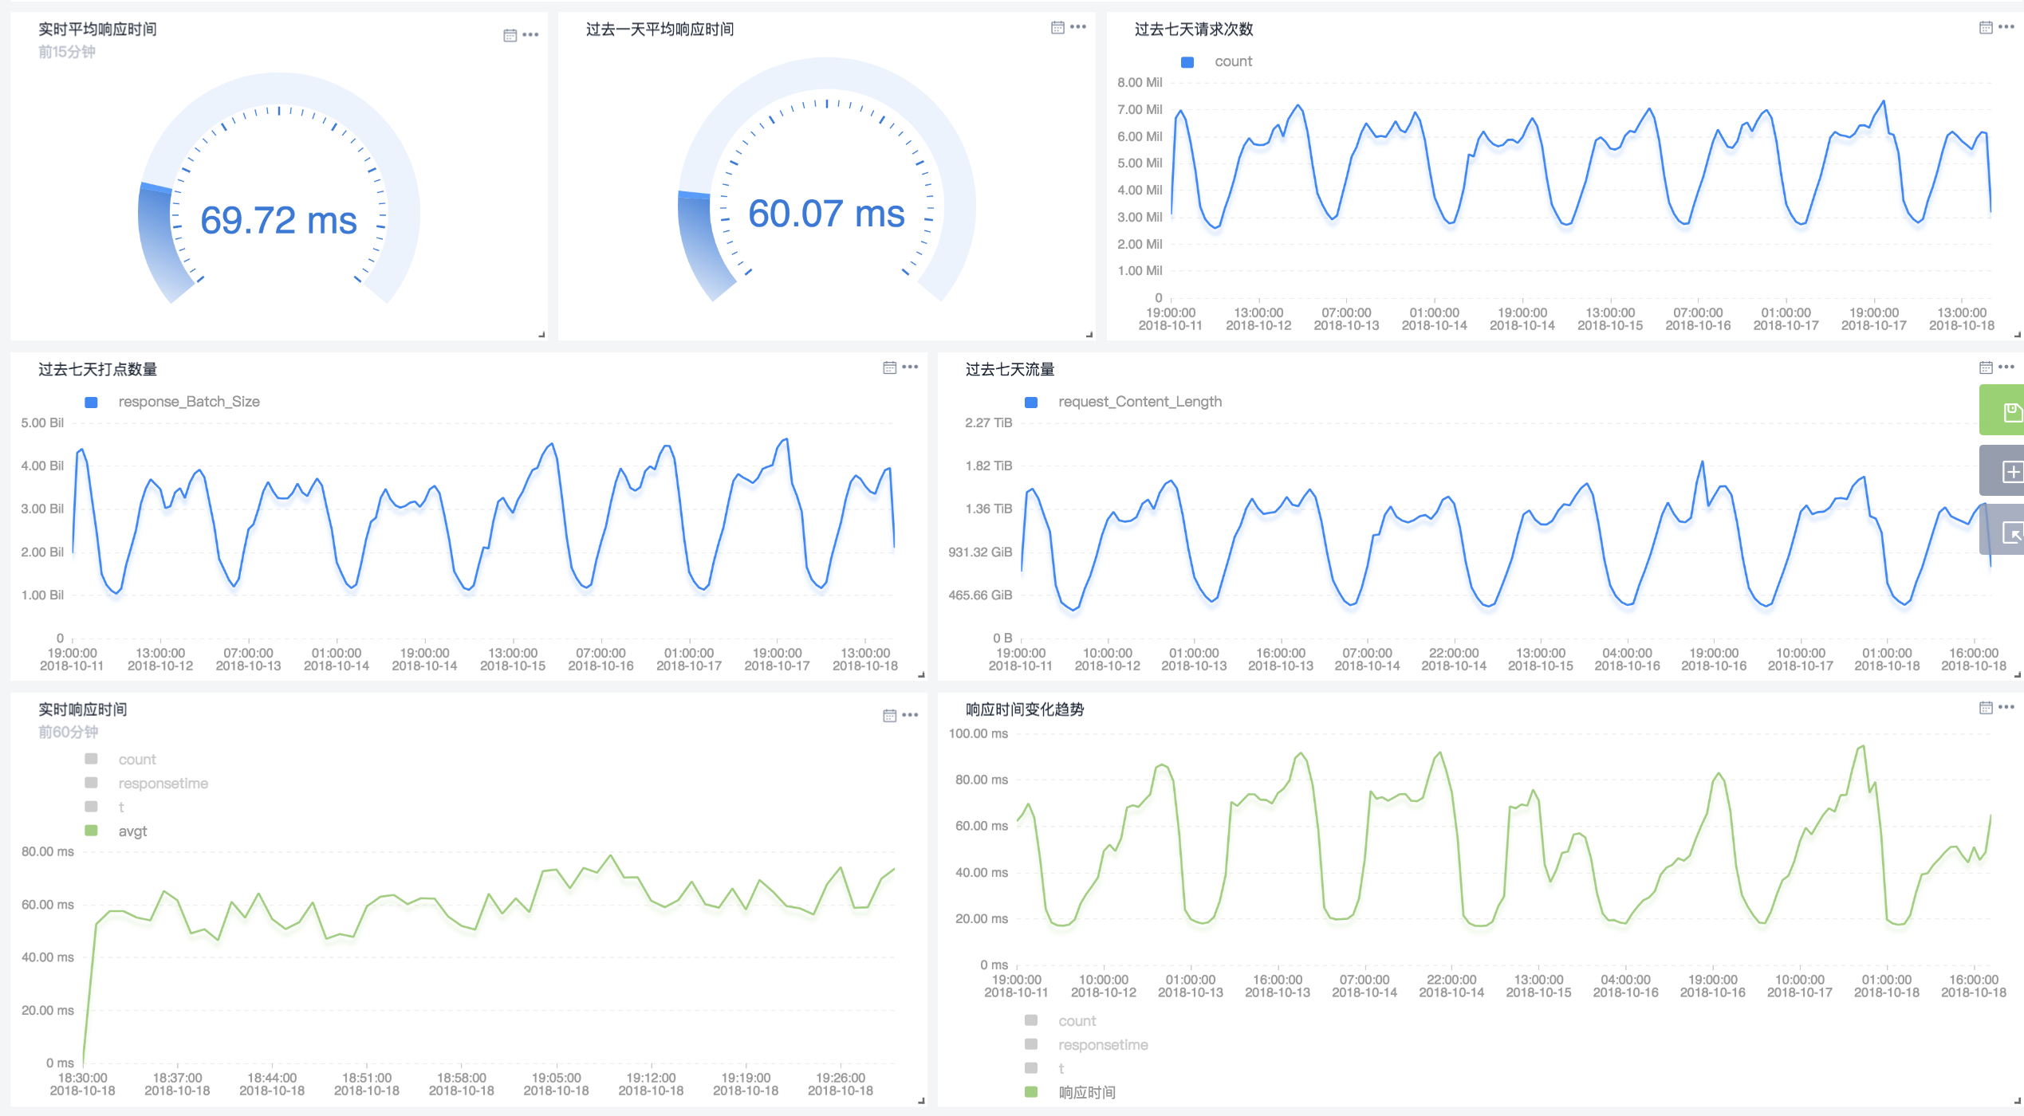Open calendar icon on 实时响应时间 panel
The width and height of the screenshot is (2024, 1116).
click(x=890, y=716)
